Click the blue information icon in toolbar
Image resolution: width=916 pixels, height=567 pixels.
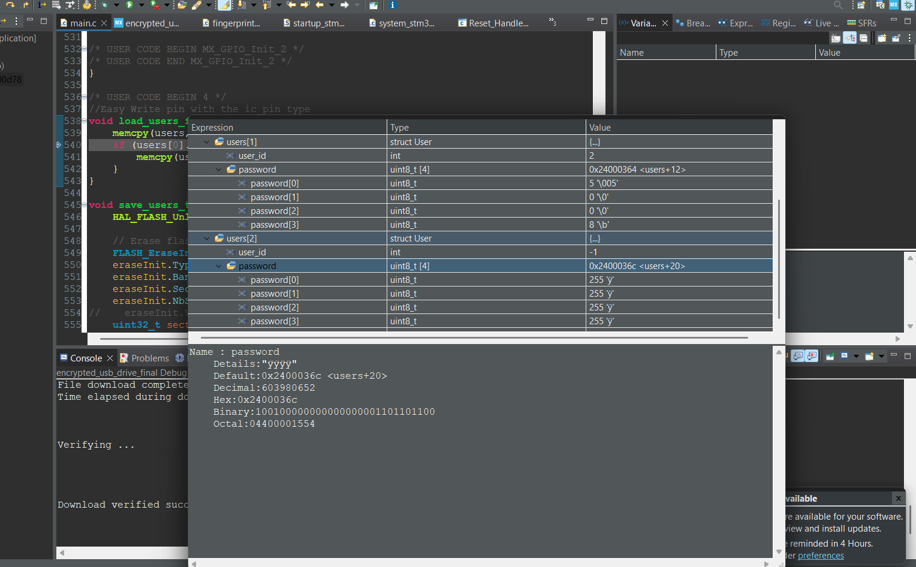(392, 5)
